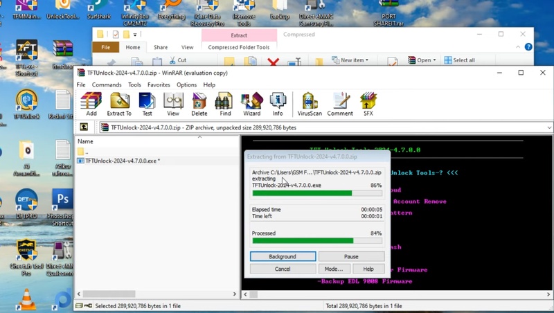Click the Comment toolbar icon
This screenshot has height=313, width=554.
click(x=340, y=104)
